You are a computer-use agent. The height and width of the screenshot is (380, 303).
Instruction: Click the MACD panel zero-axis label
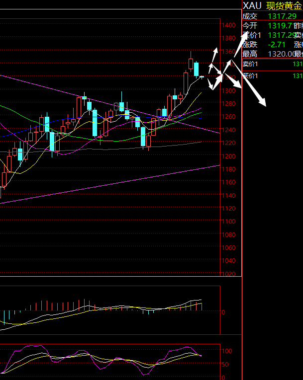223,312
